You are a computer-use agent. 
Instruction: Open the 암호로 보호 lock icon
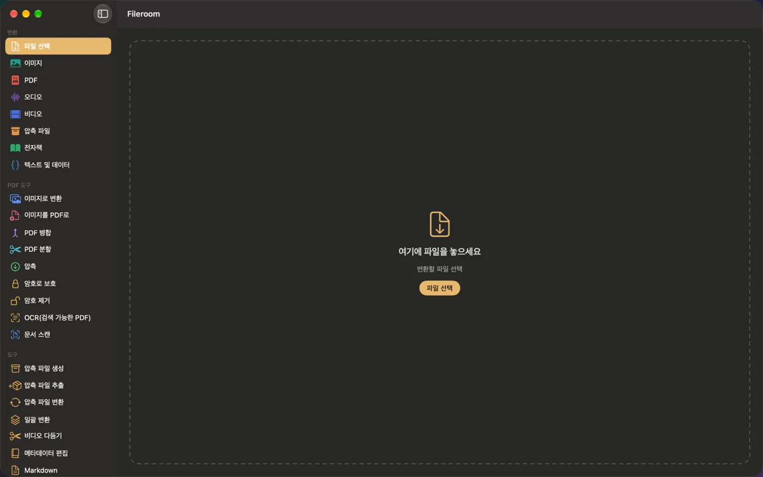pos(15,283)
